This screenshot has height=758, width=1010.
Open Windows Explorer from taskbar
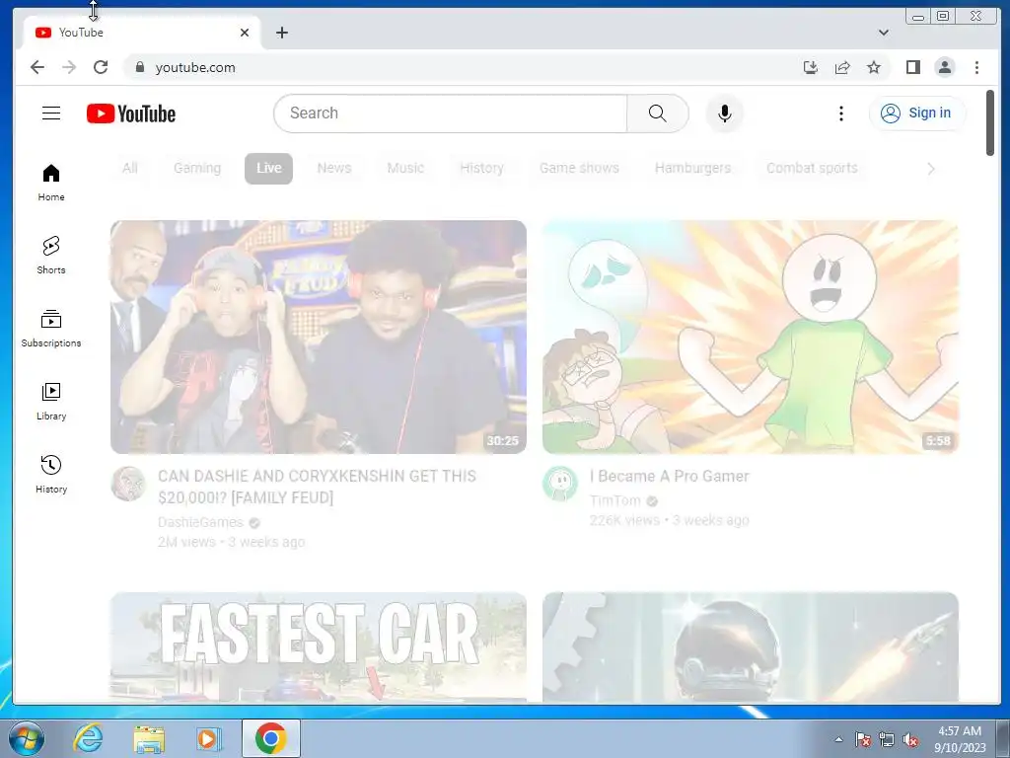pyautogui.click(x=149, y=738)
